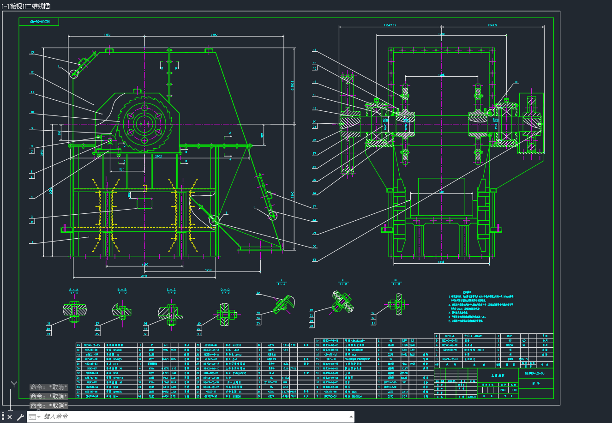The width and height of the screenshot is (612, 423).
Task: Open command line customize wrench menu
Action: tap(20, 417)
